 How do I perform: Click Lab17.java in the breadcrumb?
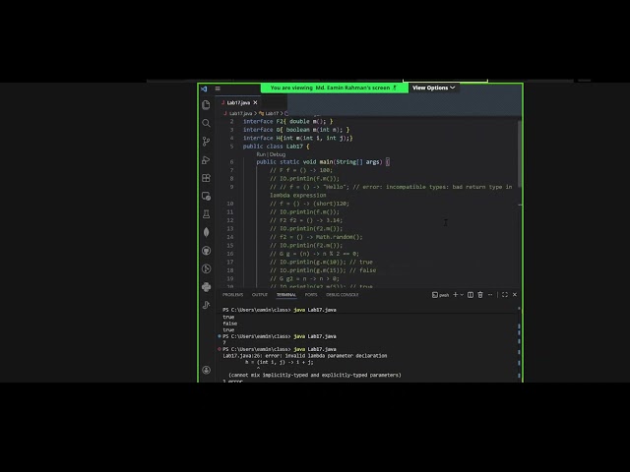pos(240,114)
